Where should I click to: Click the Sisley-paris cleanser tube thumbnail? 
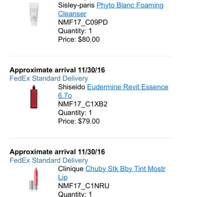click(x=34, y=14)
